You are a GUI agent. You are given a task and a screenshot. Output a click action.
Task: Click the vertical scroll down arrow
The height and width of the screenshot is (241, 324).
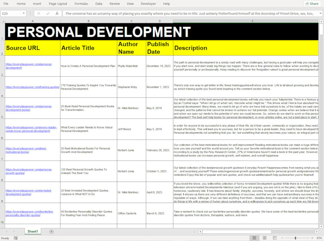321,226
